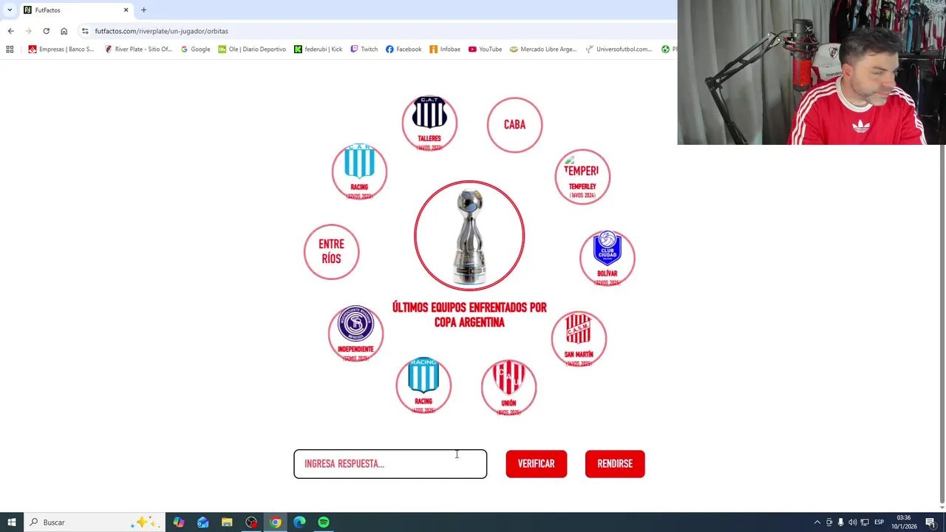Select the Independiente team crest
The height and width of the screenshot is (532, 946).
point(355,333)
